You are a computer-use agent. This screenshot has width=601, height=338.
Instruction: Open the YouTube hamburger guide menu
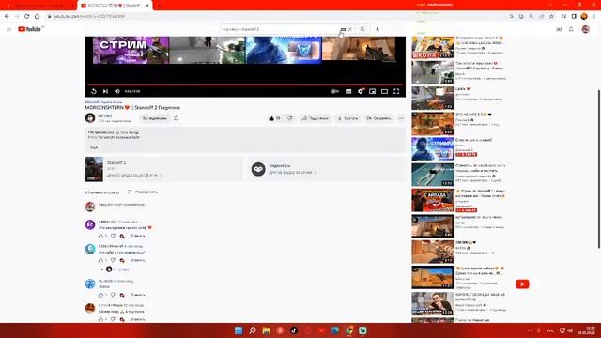pos(8,29)
